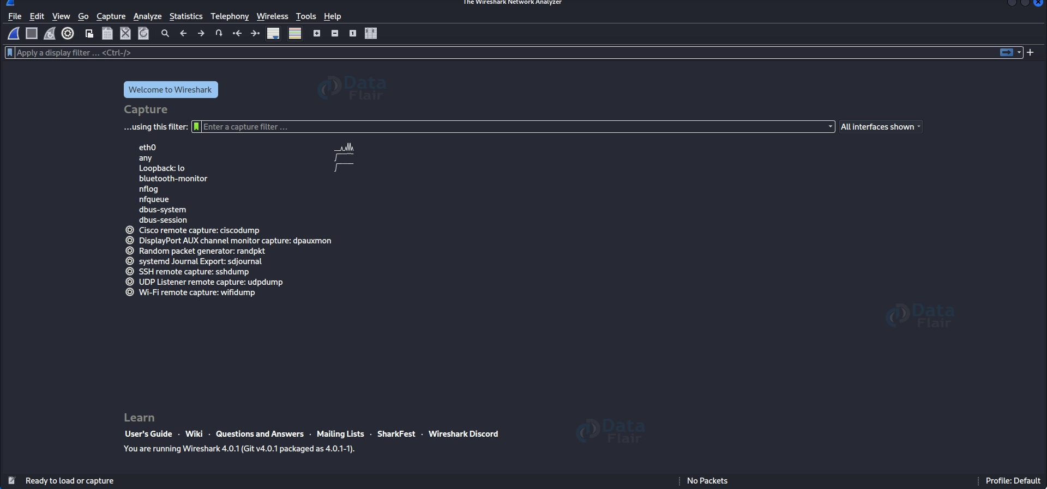Open the Go menu

(83, 16)
